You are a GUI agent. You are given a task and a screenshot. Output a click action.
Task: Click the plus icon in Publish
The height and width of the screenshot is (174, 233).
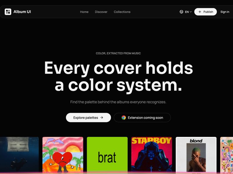click(200, 12)
